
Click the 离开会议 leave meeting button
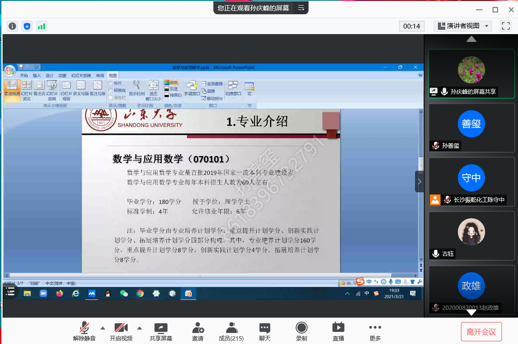click(x=481, y=332)
